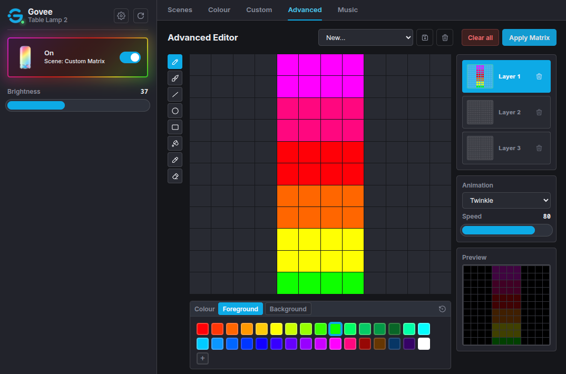This screenshot has width=566, height=374.
Task: Pick the selected bright green swatch
Action: 335,329
